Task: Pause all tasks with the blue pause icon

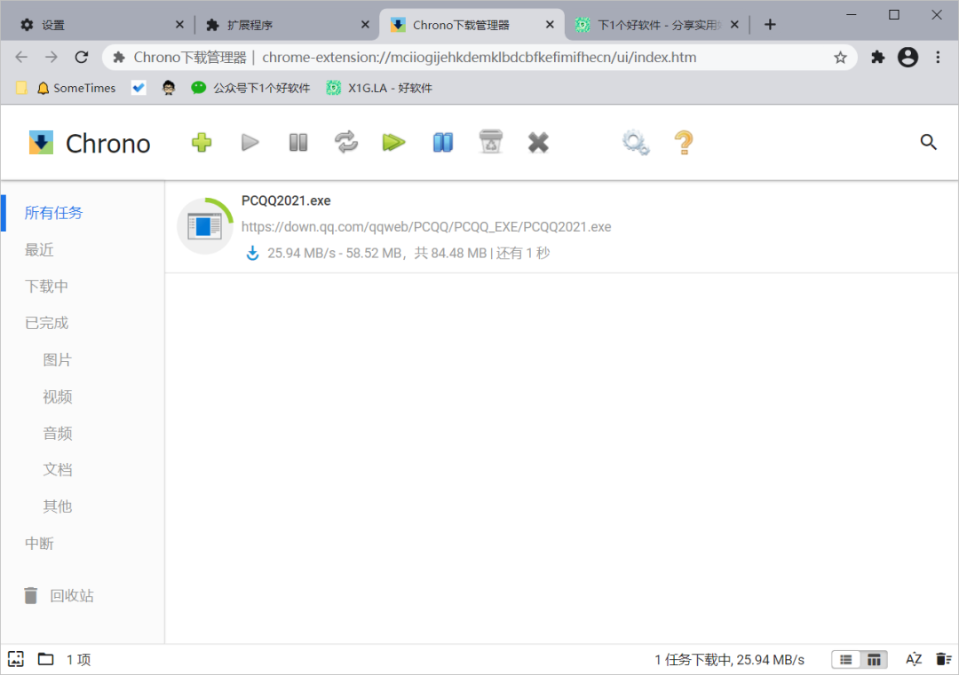Action: [443, 143]
